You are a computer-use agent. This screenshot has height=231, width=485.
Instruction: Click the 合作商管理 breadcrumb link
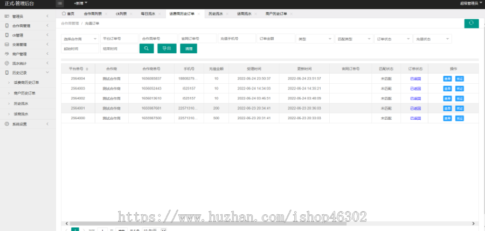(70, 23)
